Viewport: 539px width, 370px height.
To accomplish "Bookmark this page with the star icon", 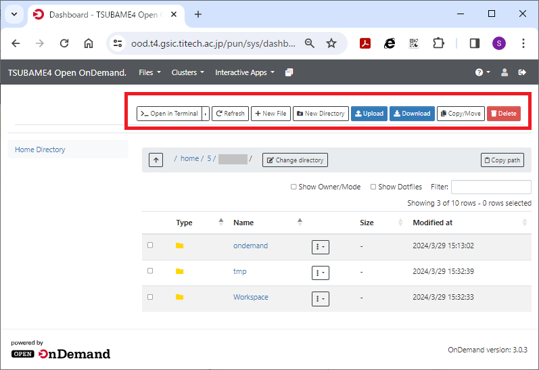I will click(331, 43).
